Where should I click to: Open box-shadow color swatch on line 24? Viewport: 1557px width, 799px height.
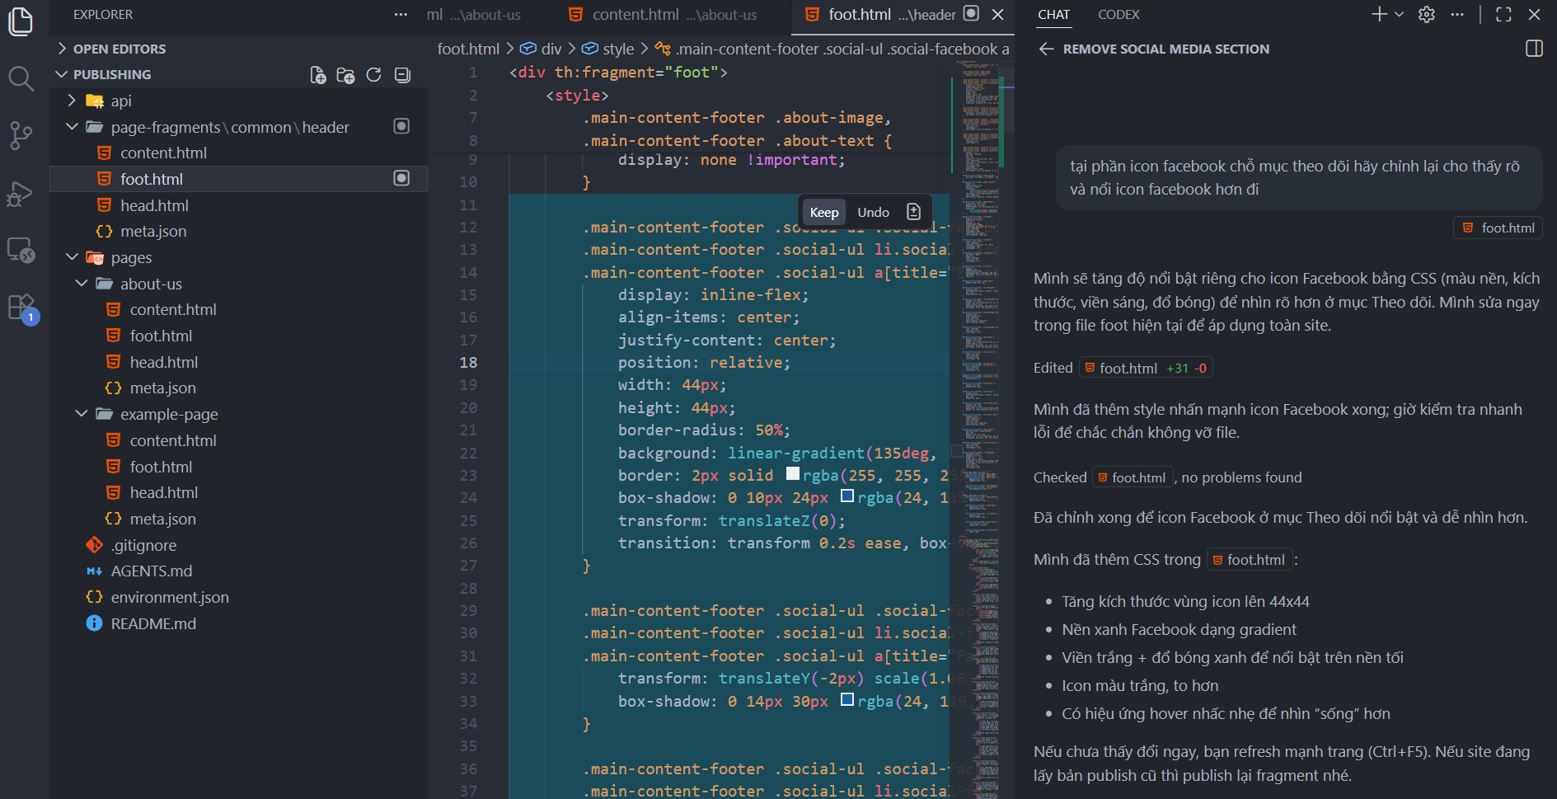(847, 496)
